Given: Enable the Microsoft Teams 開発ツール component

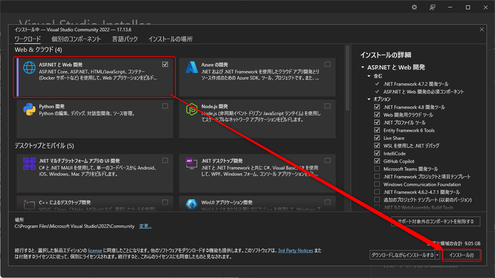Looking at the screenshot, I should click(x=377, y=169).
